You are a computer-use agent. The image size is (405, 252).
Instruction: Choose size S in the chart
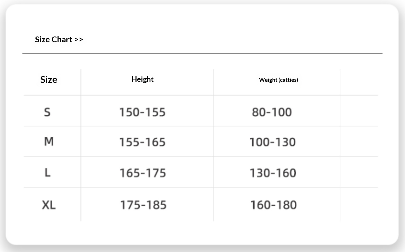pyautogui.click(x=47, y=112)
